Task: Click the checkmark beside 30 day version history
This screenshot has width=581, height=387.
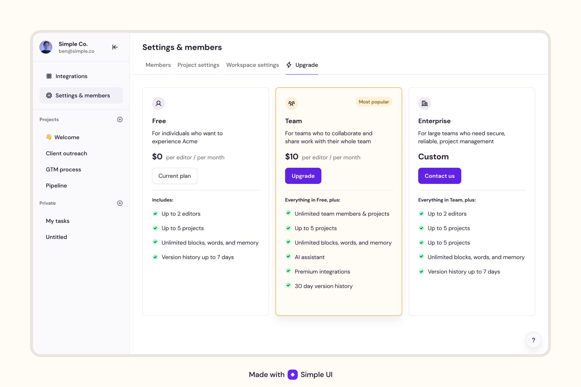Action: click(x=288, y=285)
